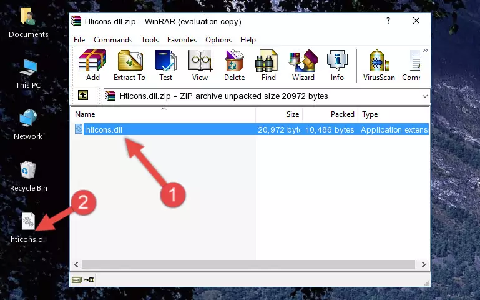Show archive Info
480x300 pixels.
click(x=337, y=65)
